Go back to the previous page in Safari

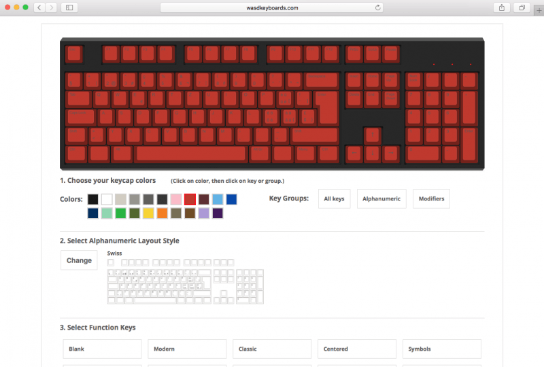pyautogui.click(x=39, y=7)
